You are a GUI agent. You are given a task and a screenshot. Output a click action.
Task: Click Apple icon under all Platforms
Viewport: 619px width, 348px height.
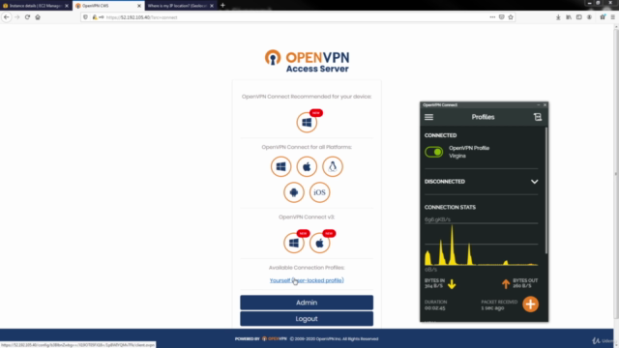pyautogui.click(x=307, y=166)
